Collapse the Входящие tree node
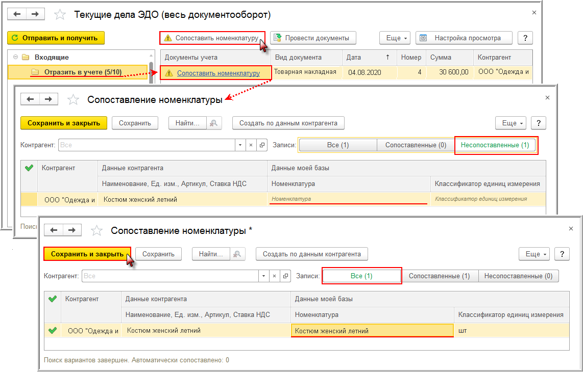The height and width of the screenshot is (372, 583). click(x=15, y=57)
